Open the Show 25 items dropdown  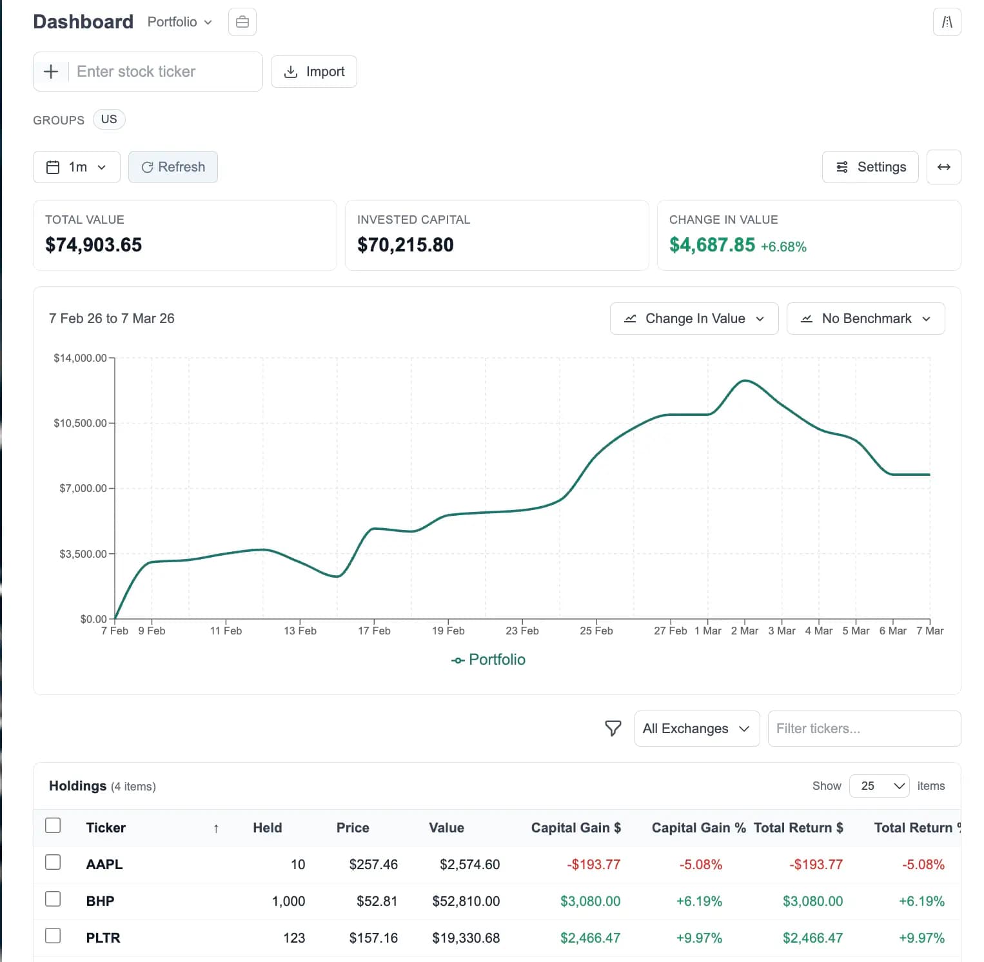(879, 786)
